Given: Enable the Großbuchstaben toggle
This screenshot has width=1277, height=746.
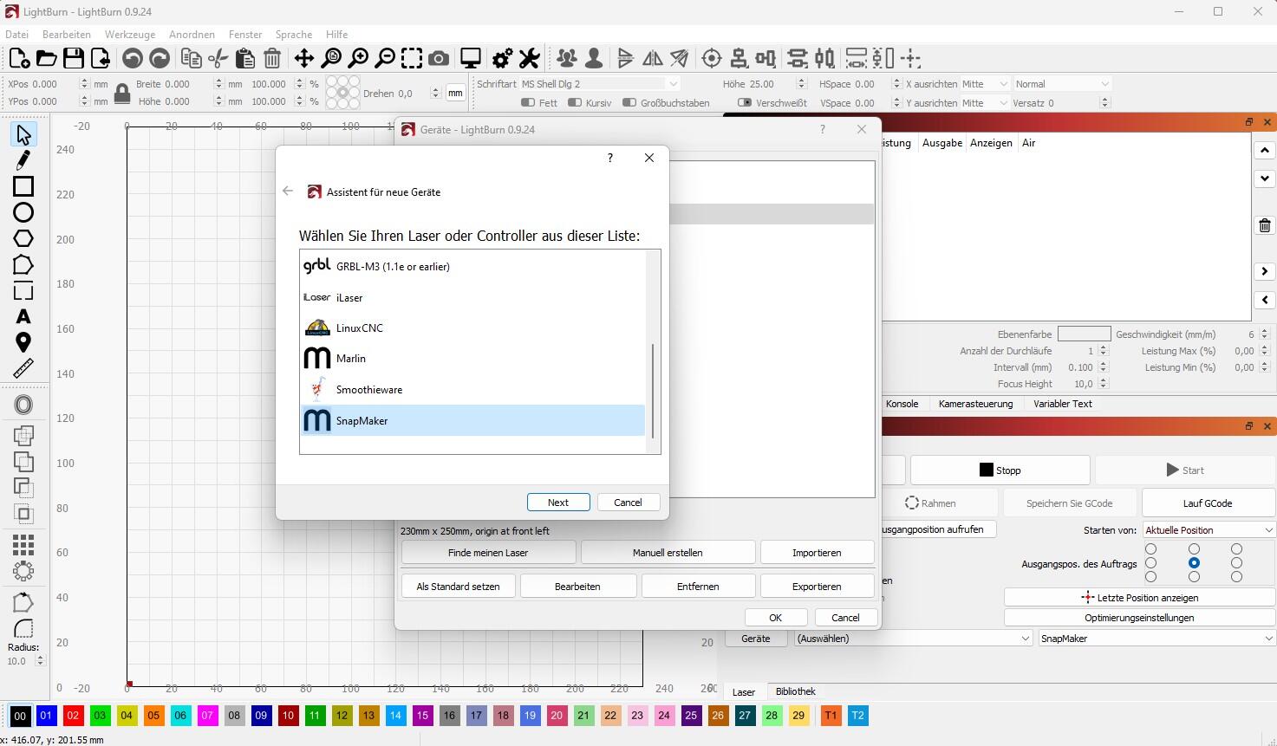Looking at the screenshot, I should coord(629,103).
